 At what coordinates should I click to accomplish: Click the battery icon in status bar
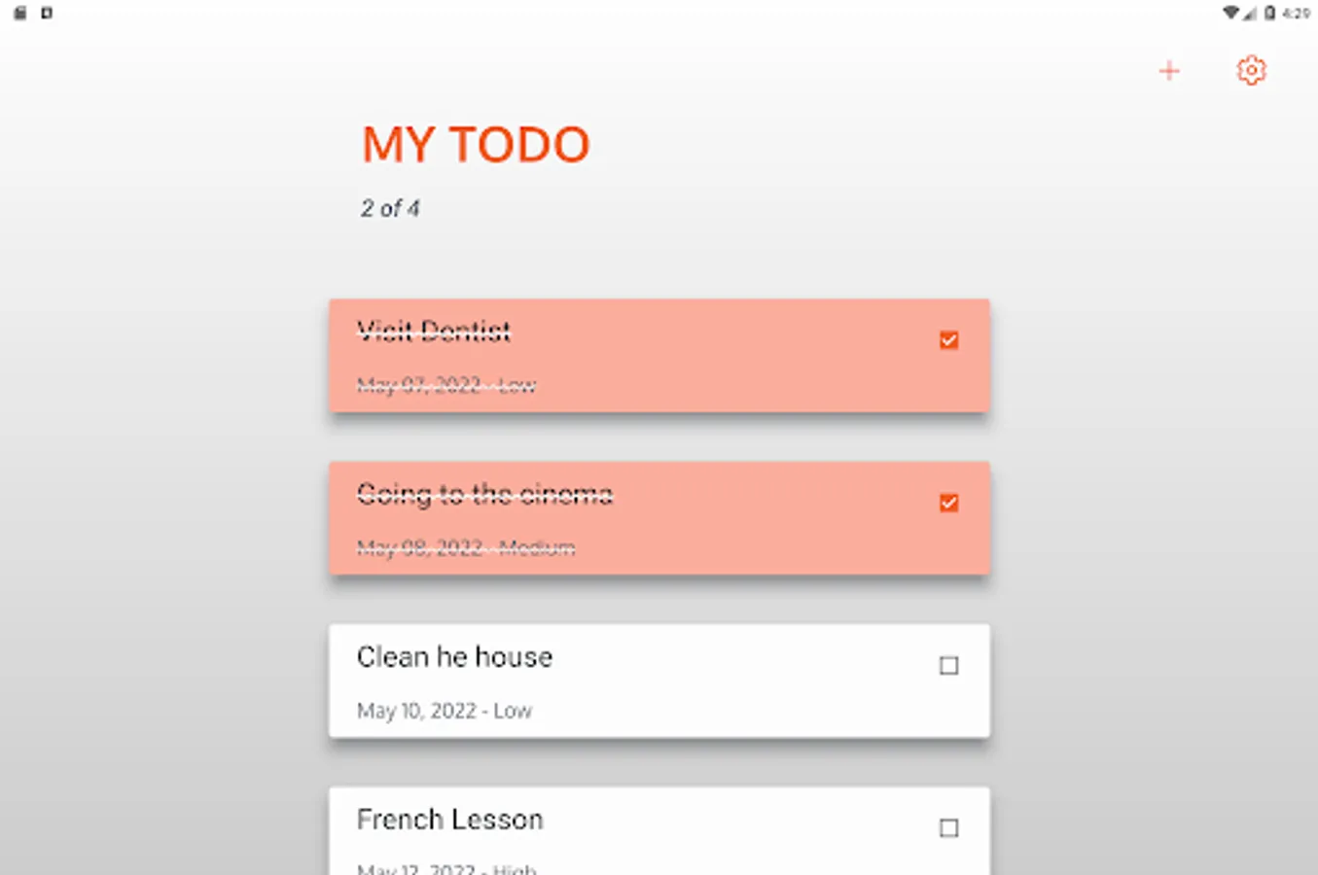pyautogui.click(x=1269, y=14)
